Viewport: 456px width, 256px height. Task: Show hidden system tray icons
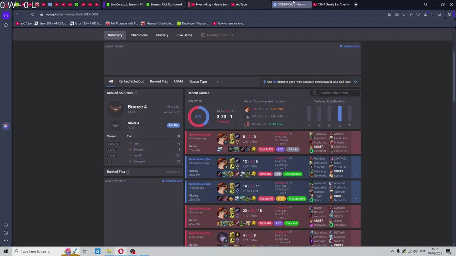click(x=393, y=251)
